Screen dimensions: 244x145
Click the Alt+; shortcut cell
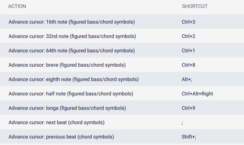click(x=187, y=79)
